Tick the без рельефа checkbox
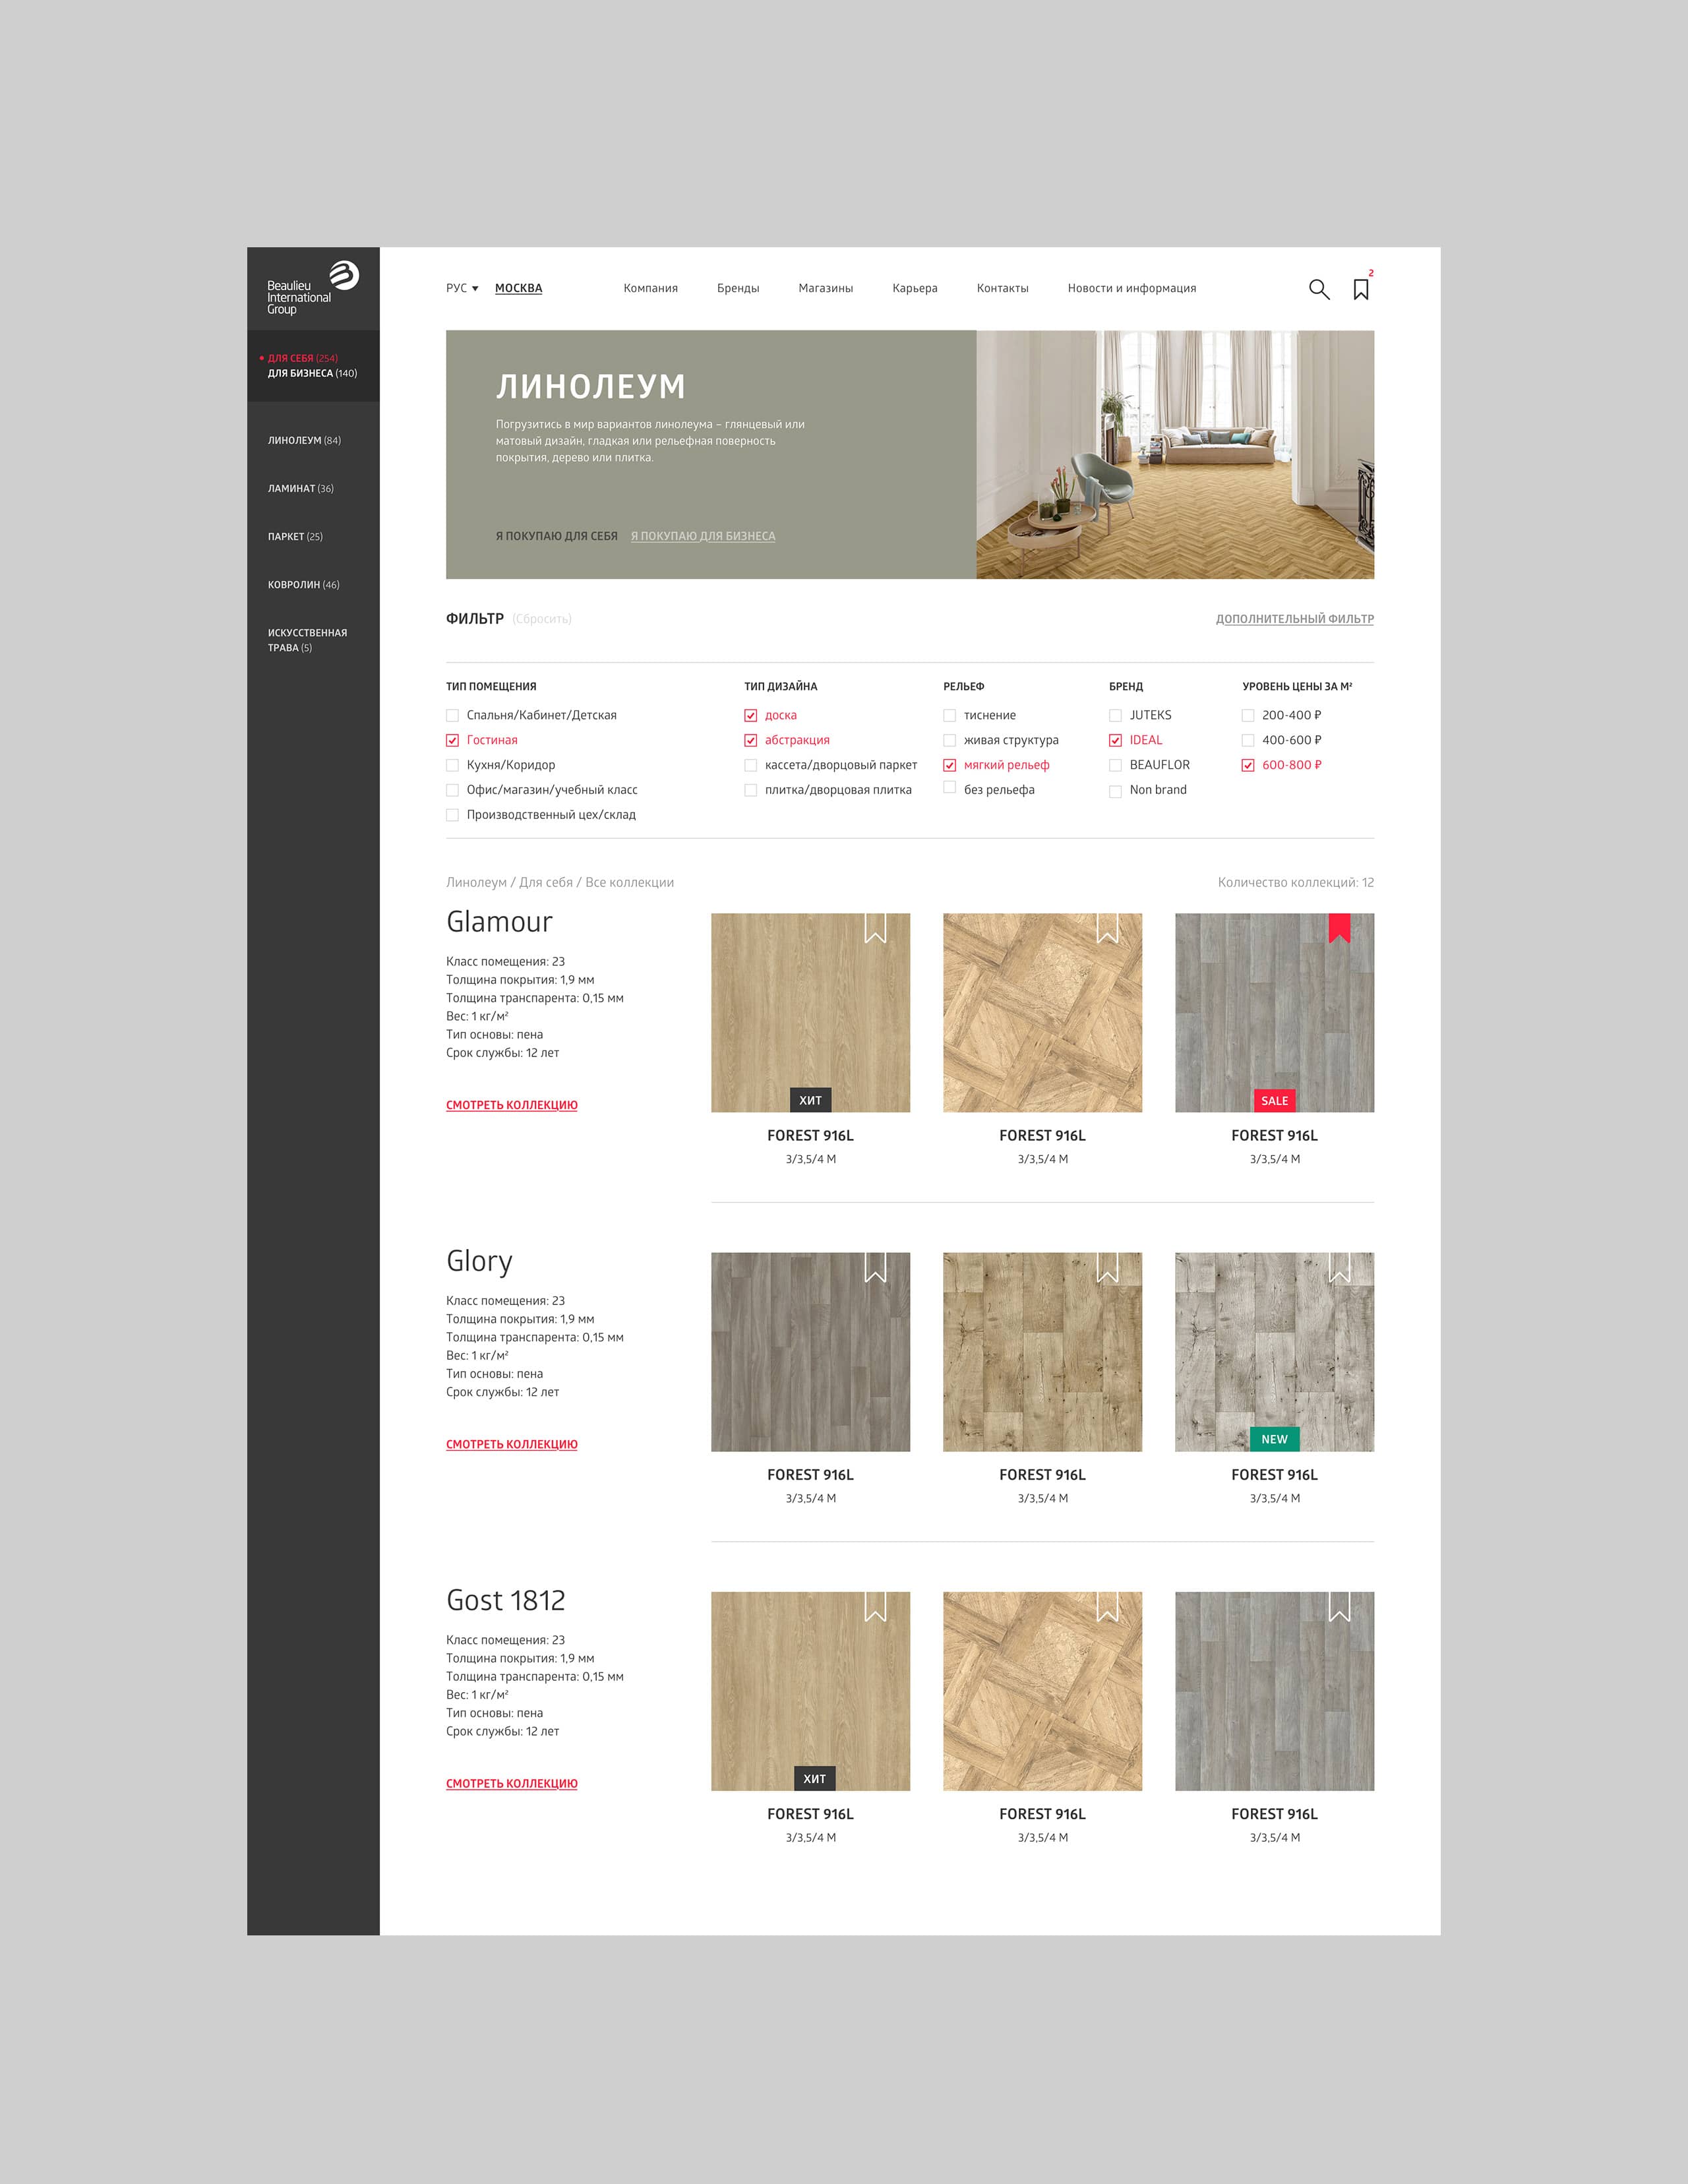This screenshot has height=2184, width=1688. 949,788
